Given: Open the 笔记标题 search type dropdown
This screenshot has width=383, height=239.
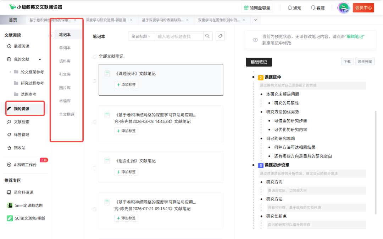Looking at the screenshot, I should [141, 36].
